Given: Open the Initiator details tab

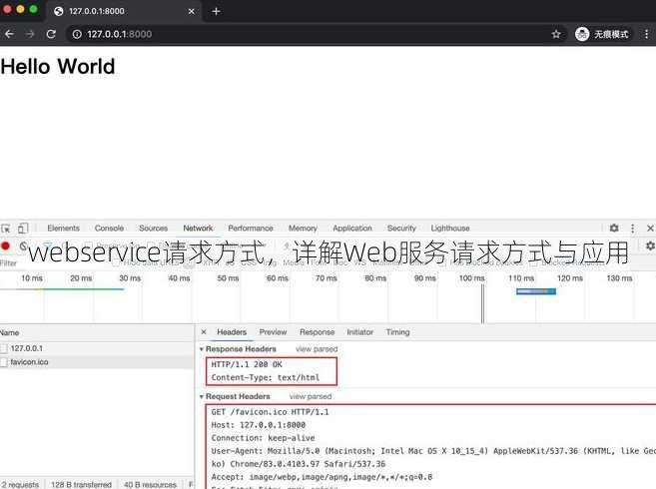Looking at the screenshot, I should pos(359,332).
